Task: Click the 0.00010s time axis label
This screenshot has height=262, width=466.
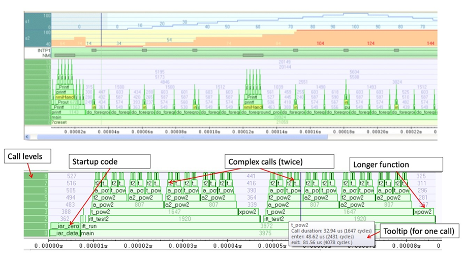Action: (x=209, y=132)
